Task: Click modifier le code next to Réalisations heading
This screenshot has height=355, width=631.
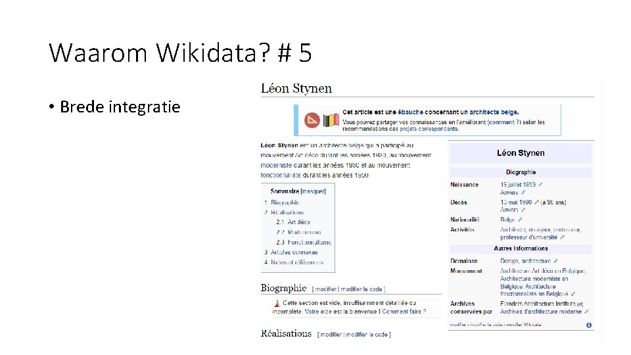Action: point(367,334)
